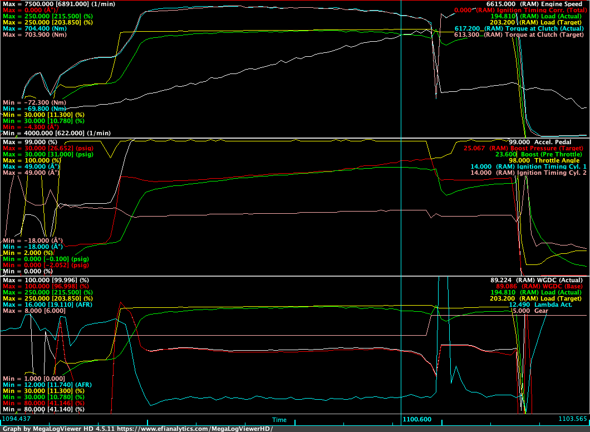Click 'Min = 0.000 [-0.100] (psig)' scale text
Image resolution: width=590 pixels, height=432 pixels.
tap(46, 259)
